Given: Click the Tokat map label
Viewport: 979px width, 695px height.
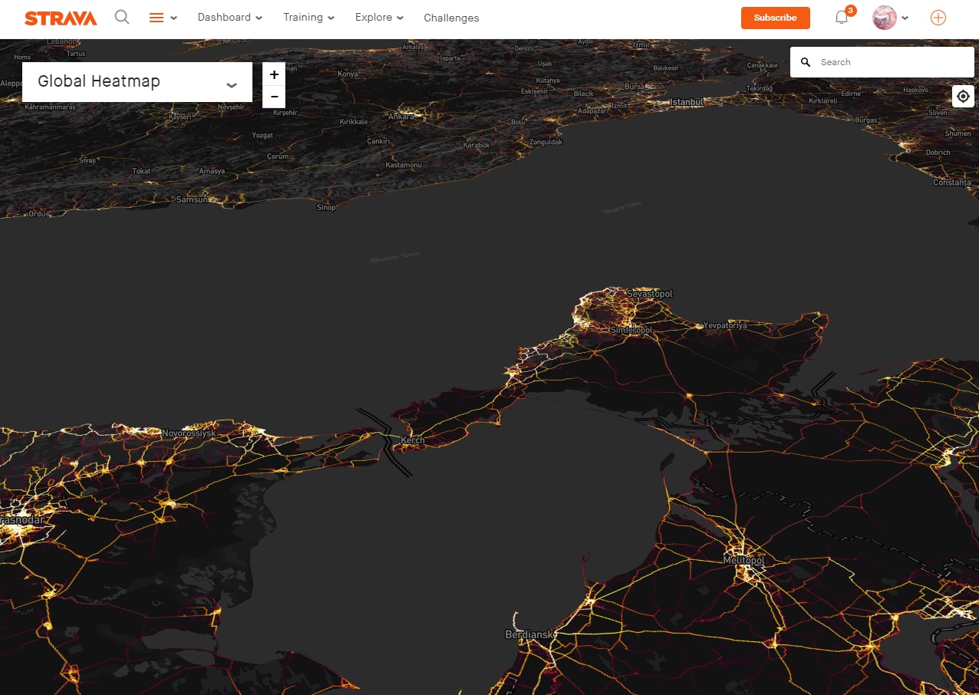Looking at the screenshot, I should (x=141, y=171).
